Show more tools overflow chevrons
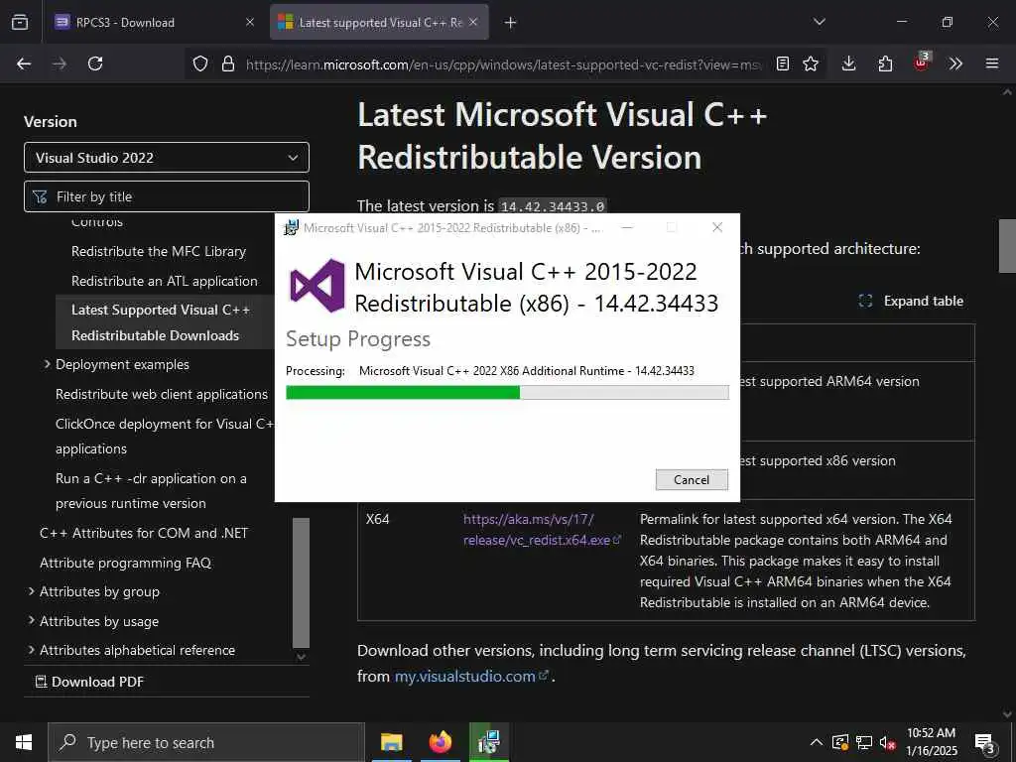This screenshot has width=1016, height=762. pyautogui.click(x=955, y=63)
